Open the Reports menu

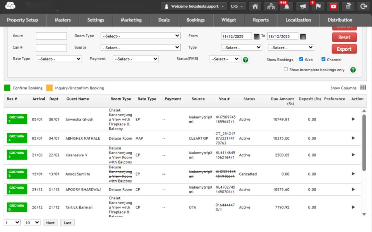[x=261, y=20]
